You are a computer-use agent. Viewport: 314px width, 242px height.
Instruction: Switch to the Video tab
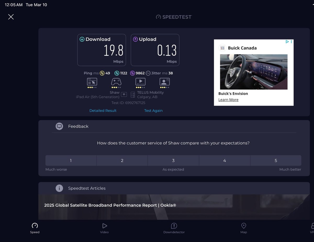pos(104,228)
